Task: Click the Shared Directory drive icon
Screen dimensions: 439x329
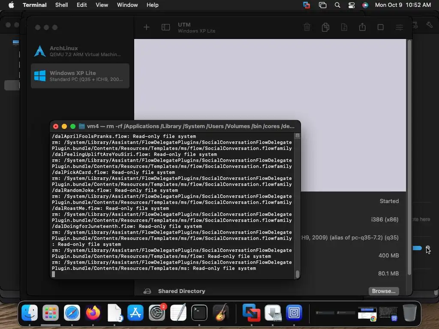Action: (x=147, y=291)
